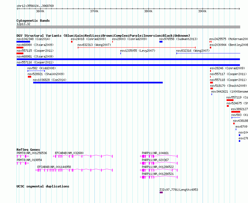Viewport: 248px width, 203px height.
Task: Click the 3700k ruler tick label
Action: (x=94, y=11)
